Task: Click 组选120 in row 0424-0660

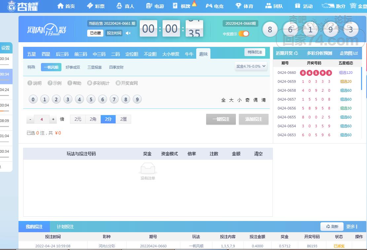Action: [x=346, y=73]
